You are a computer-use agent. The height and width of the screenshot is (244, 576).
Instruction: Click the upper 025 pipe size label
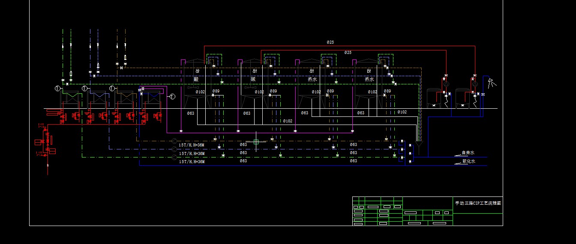pos(330,42)
